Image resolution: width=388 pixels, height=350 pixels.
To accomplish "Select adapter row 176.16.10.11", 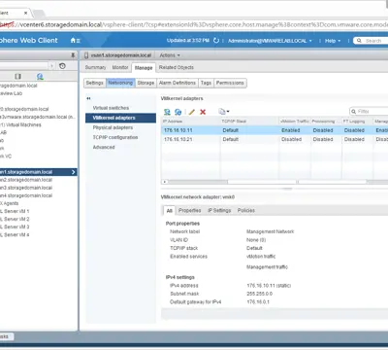I will [x=275, y=130].
